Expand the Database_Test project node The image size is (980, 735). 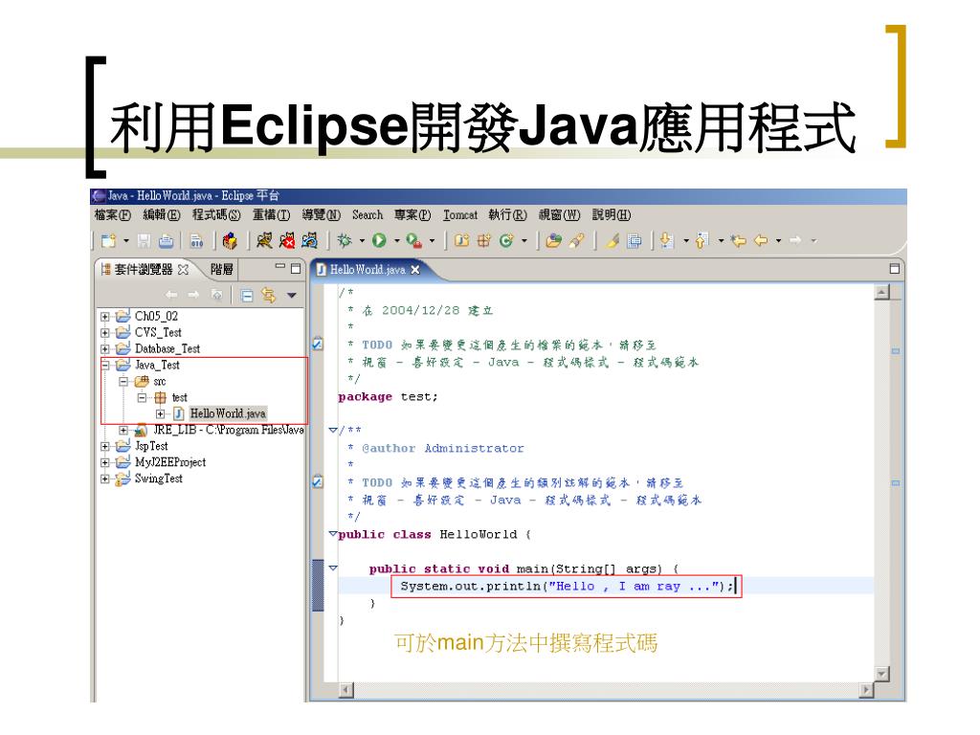[x=105, y=349]
